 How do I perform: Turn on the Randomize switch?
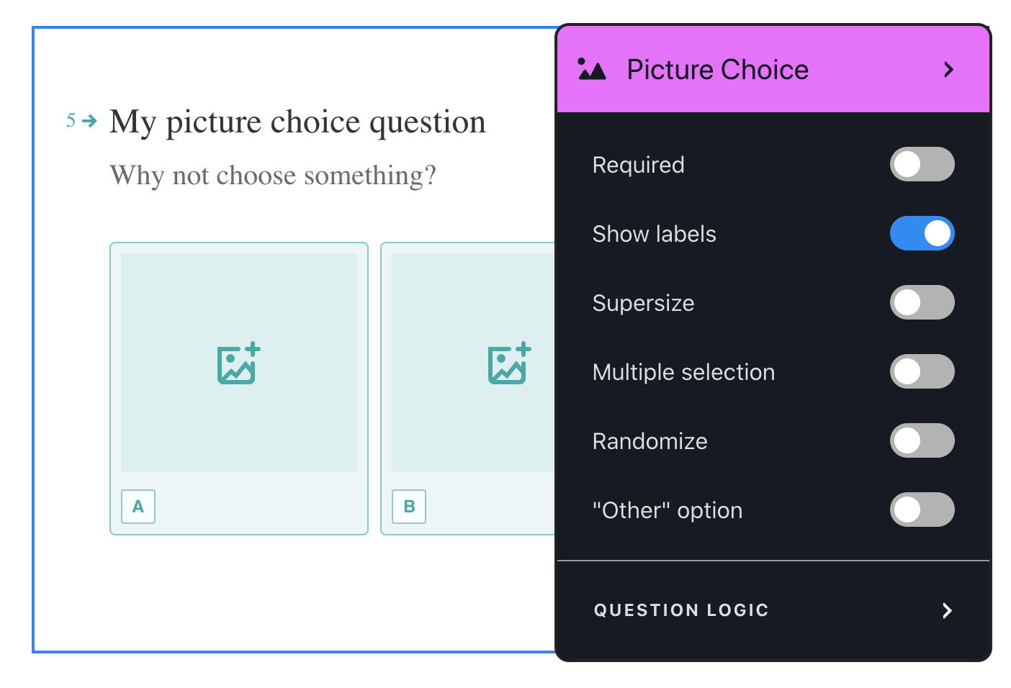(x=922, y=440)
